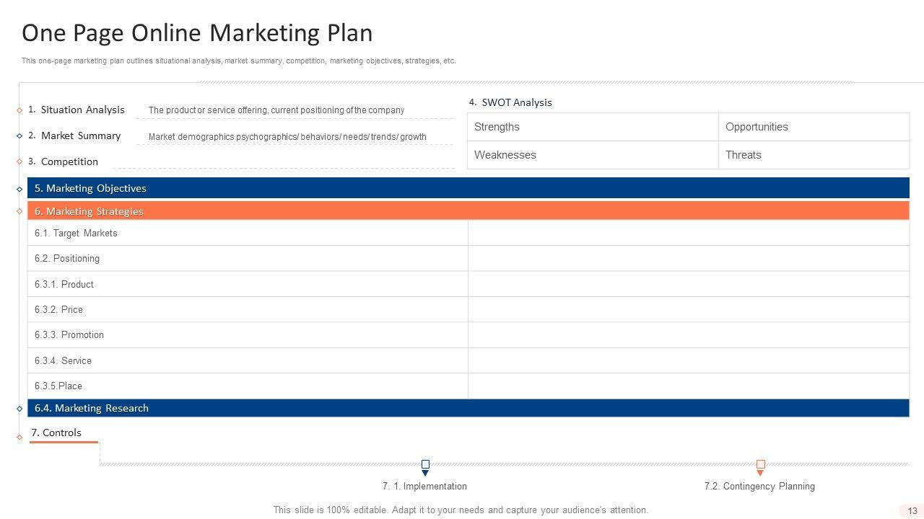This screenshot has width=924, height=519.
Task: Select the 7. Controls heading
Action: point(56,432)
